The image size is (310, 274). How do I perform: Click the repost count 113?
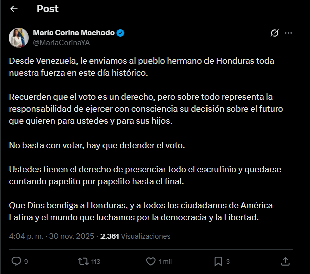(x=96, y=261)
